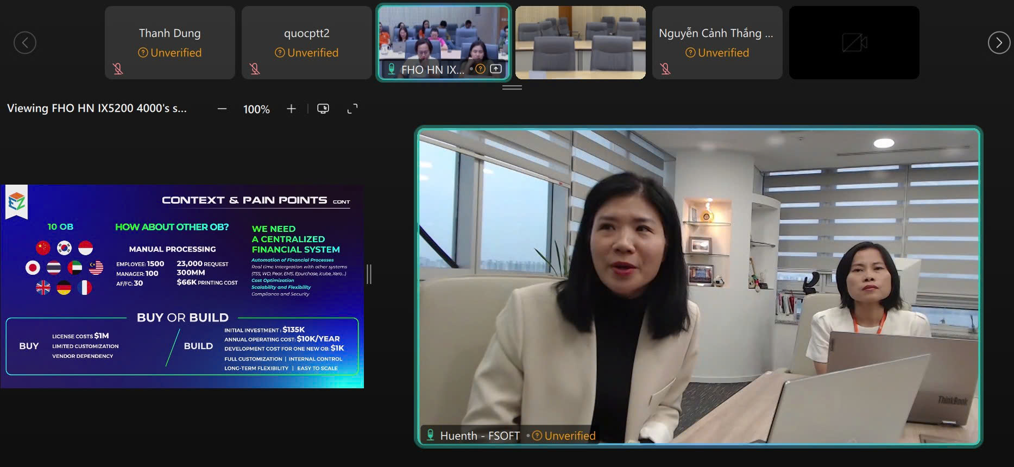Click the 100% zoom level indicator

pyautogui.click(x=256, y=109)
